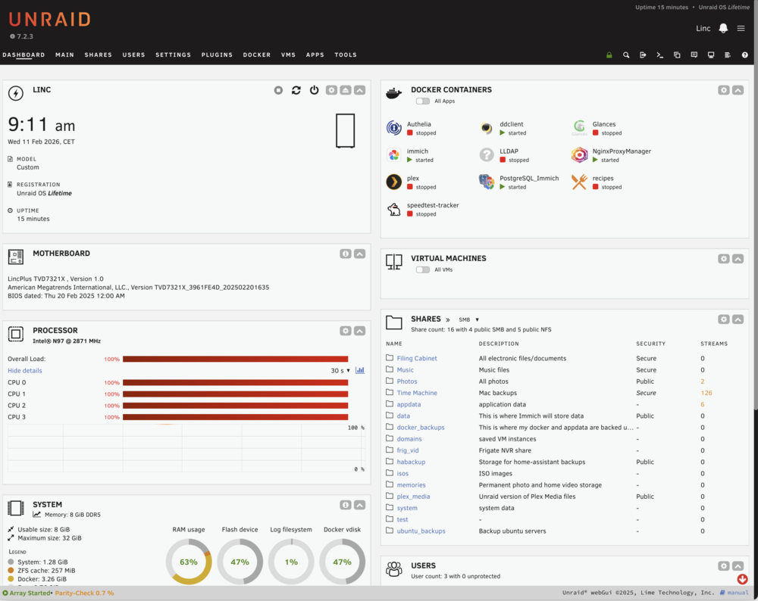Collapse the Processor panel

point(359,331)
